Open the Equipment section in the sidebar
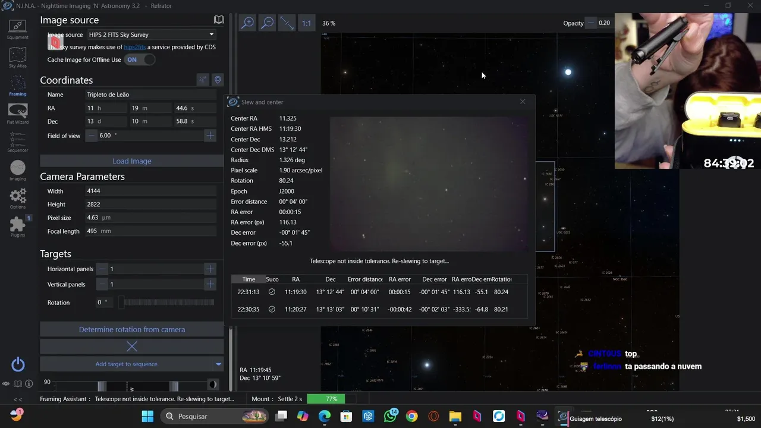761x428 pixels. pos(17,29)
